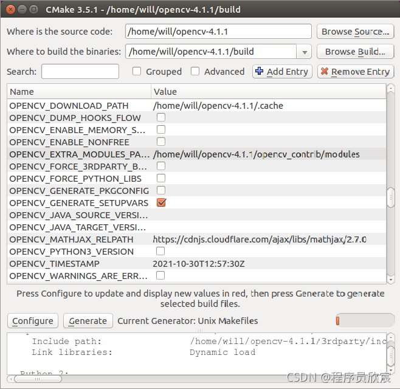Open the build binaries path dropdown
This screenshot has height=389, width=400.
305,52
